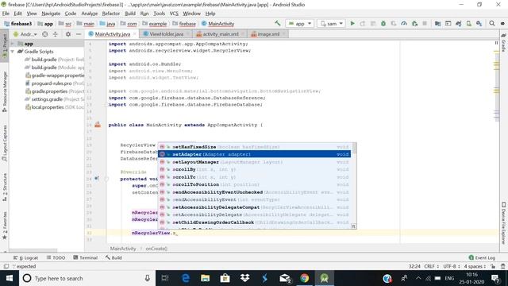Screen dimensions: 508x286
Task: Click the Windows Start button
Action: coord(9,278)
